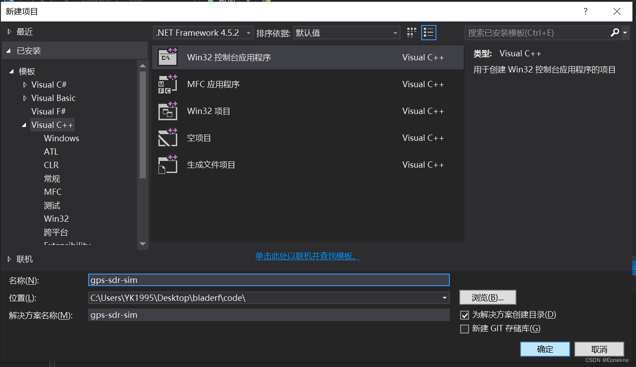Select CLR under Visual C++
Screen dimensions: 636x367
click(x=51, y=165)
